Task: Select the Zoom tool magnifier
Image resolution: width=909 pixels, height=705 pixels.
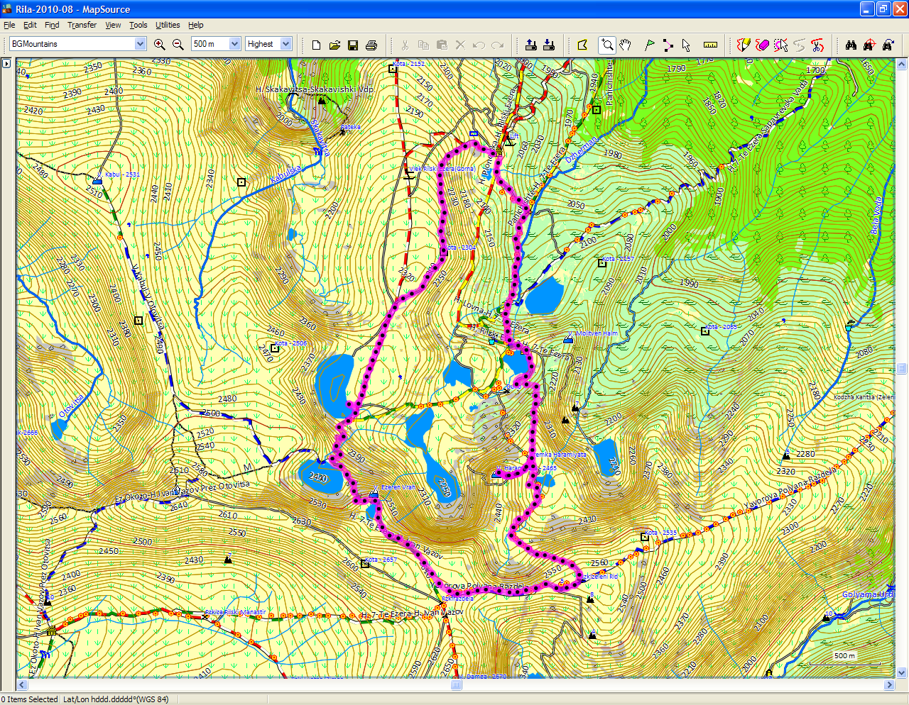Action: tap(607, 45)
